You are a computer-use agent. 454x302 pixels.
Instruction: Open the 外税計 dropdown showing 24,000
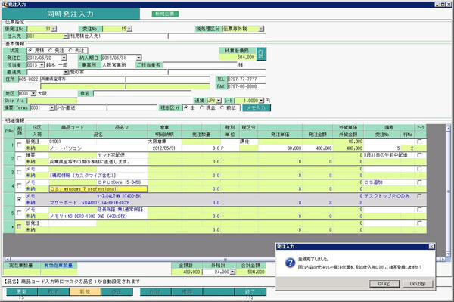click(232, 272)
